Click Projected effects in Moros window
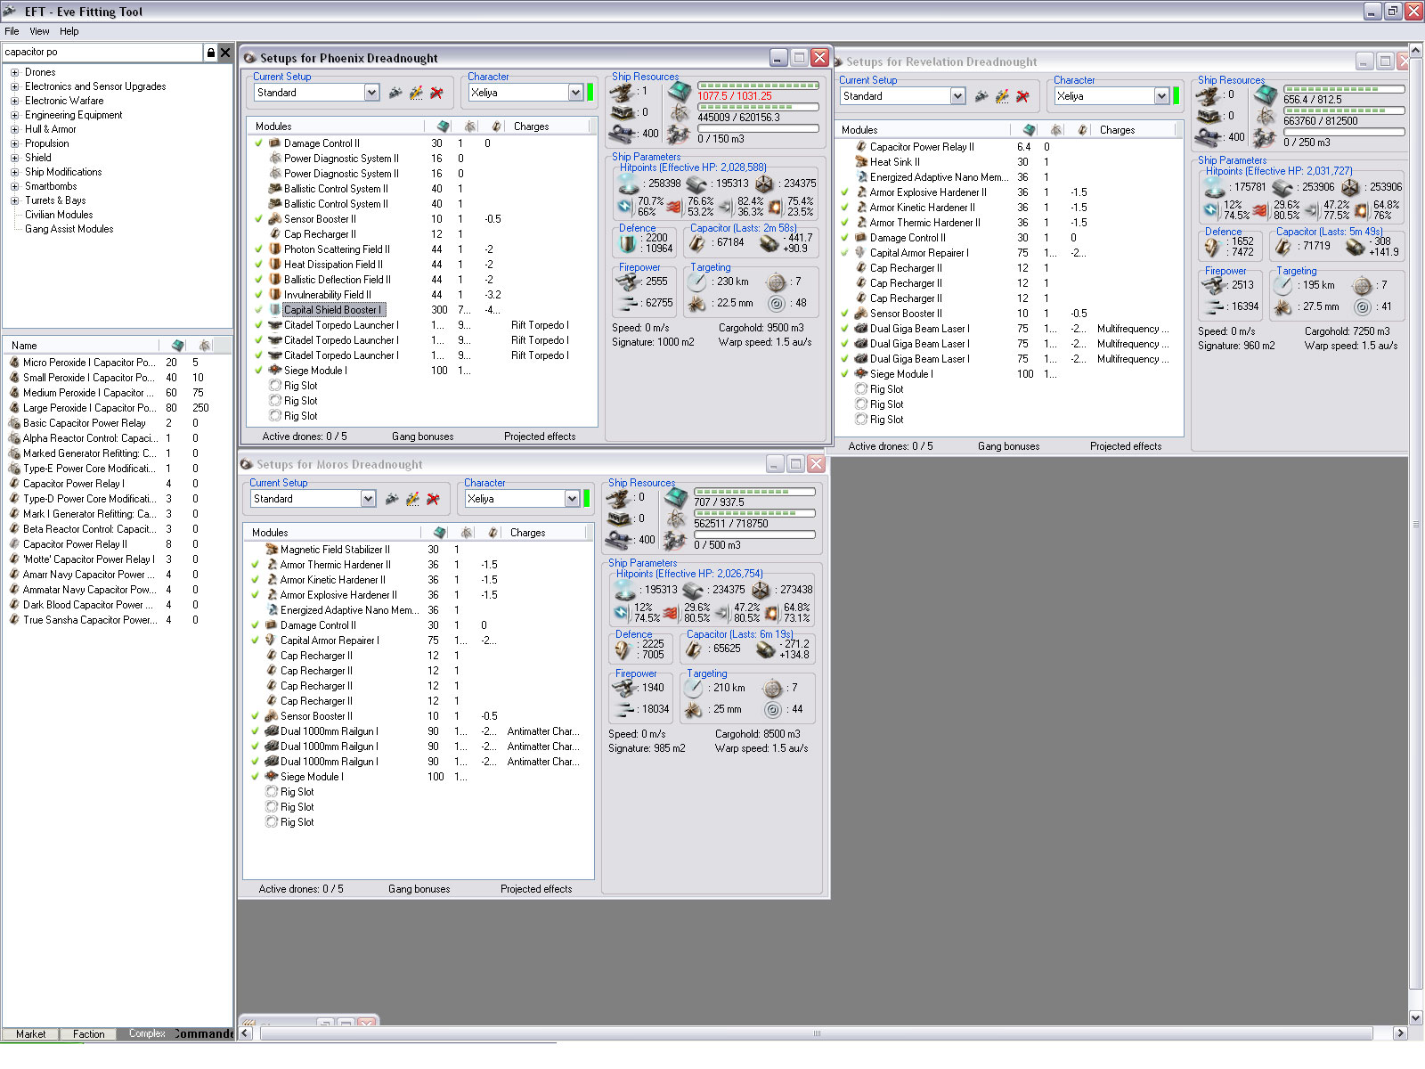Viewport: 1425px width, 1069px height. click(x=535, y=889)
